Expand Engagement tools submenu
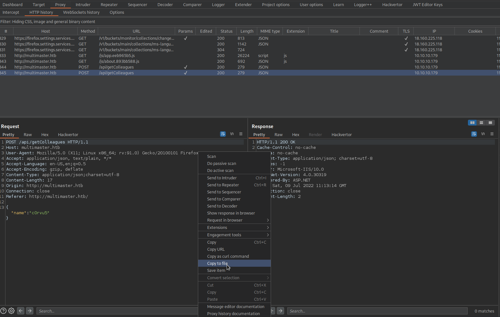Viewport: 500px width, 317px height. pyautogui.click(x=234, y=235)
